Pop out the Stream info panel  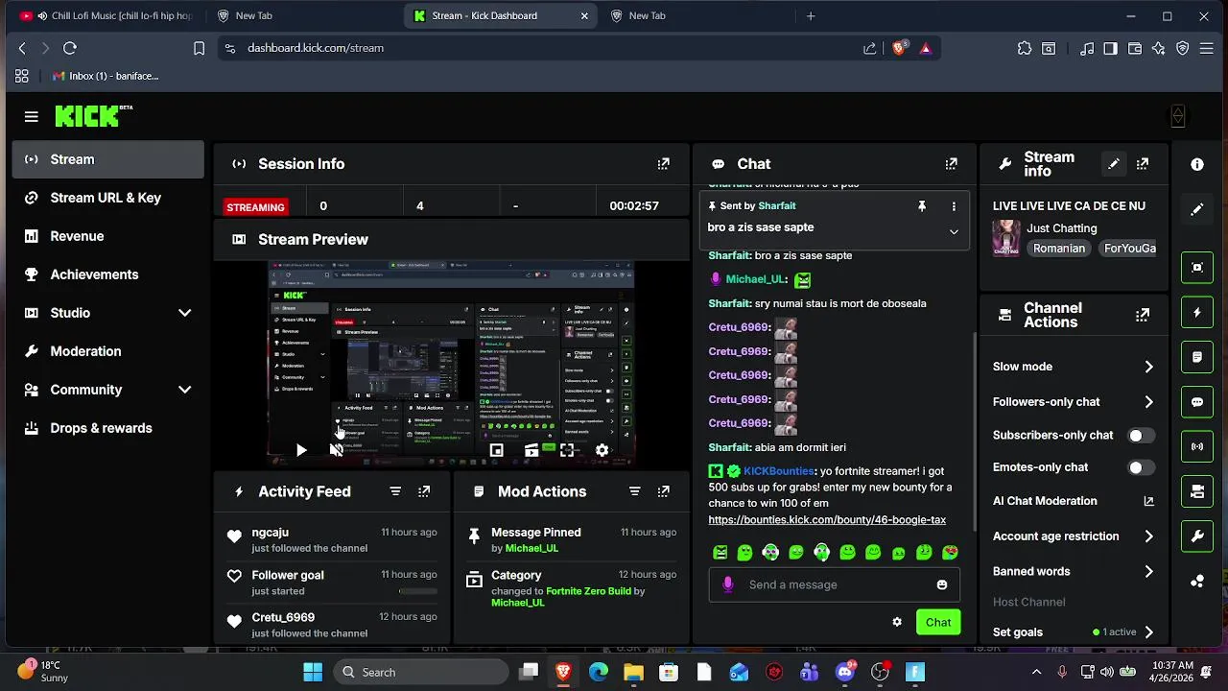[1142, 164]
